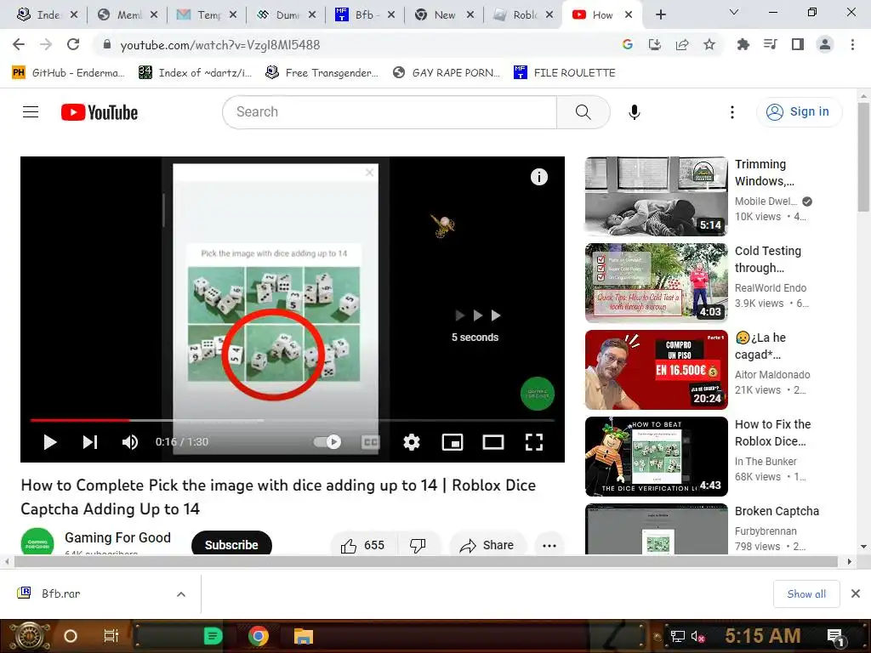Show video info card icon
Screen dimensions: 871x653
coord(538,177)
